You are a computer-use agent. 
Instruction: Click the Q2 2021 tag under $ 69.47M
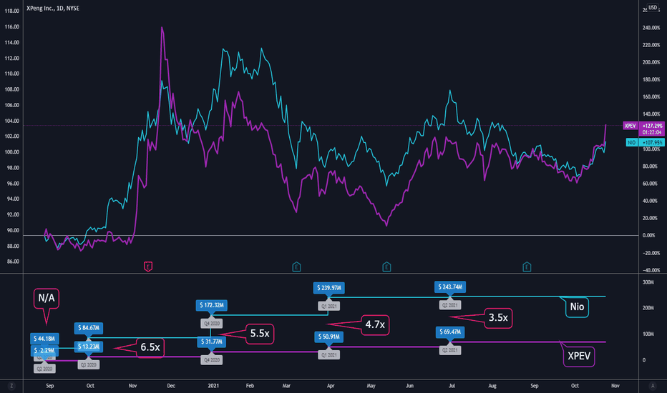tap(450, 350)
